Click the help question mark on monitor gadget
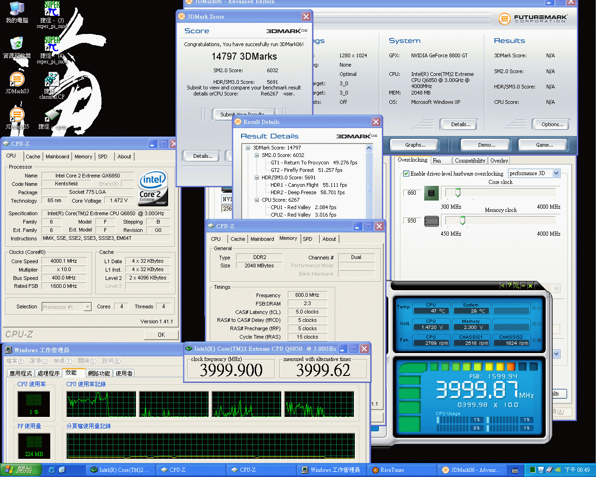 [509, 286]
